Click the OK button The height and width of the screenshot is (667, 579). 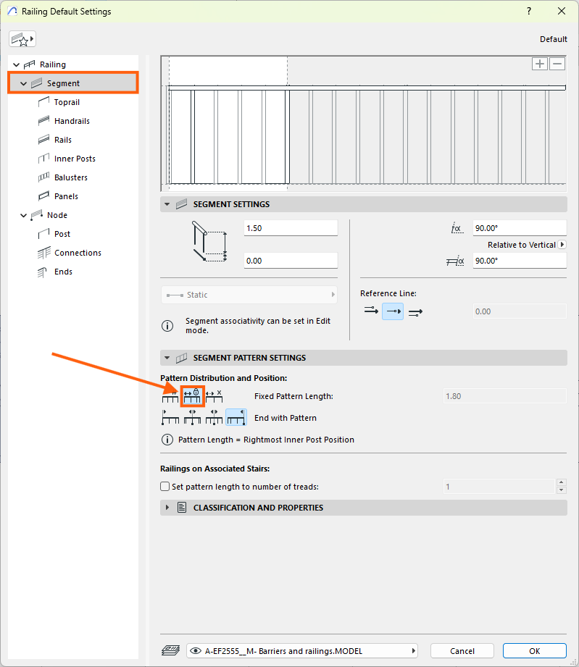534,650
